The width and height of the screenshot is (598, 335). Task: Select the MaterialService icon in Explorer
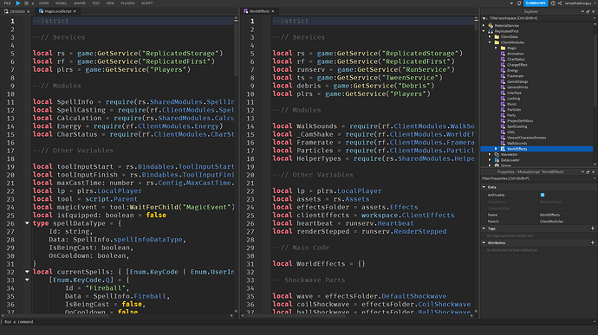click(491, 25)
